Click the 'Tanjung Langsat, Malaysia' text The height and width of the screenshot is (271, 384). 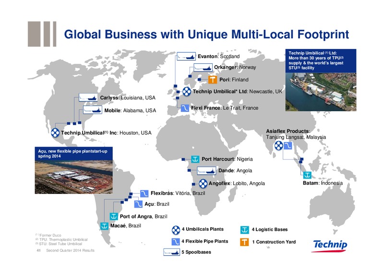[296, 137]
